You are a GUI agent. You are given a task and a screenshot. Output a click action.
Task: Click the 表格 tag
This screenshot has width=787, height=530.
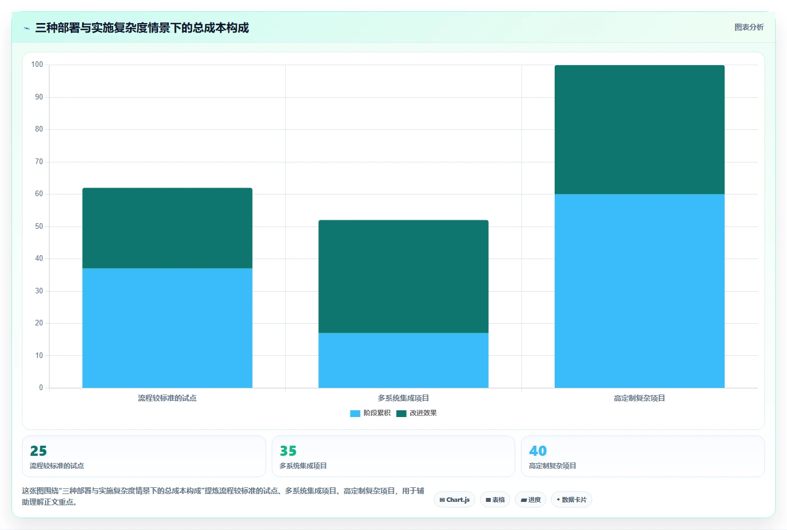click(x=495, y=500)
